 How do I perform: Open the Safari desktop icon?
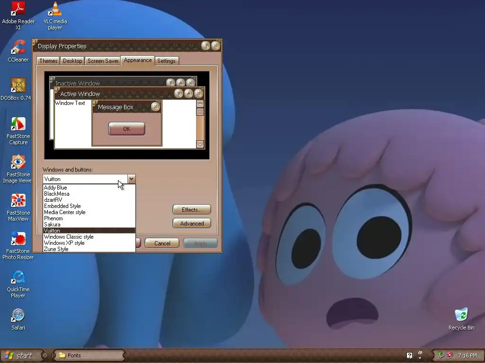coord(18,319)
